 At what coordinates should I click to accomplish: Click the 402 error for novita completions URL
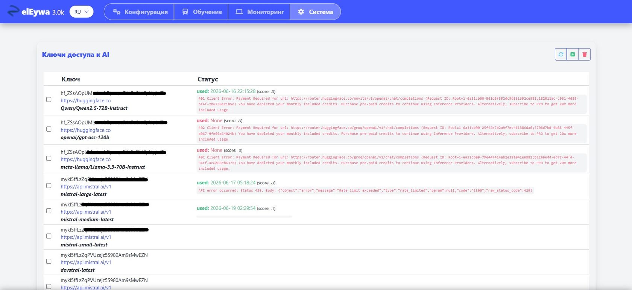(392, 104)
